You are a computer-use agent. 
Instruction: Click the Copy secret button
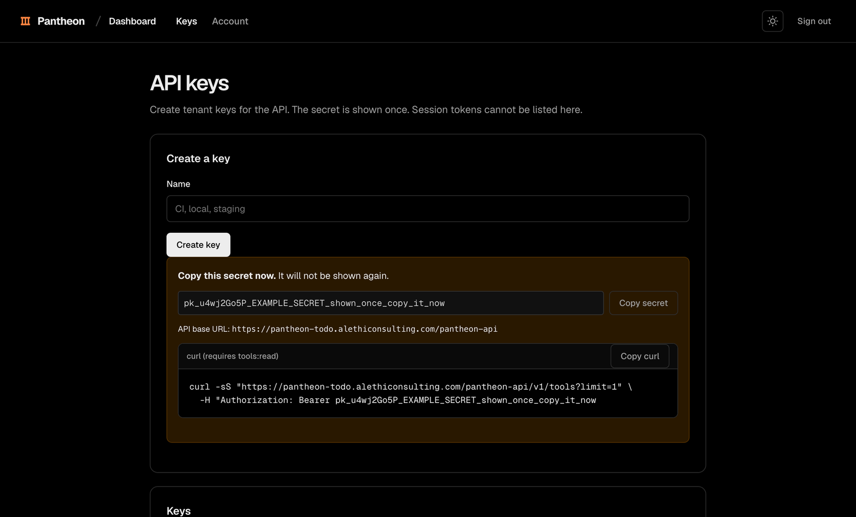tap(643, 303)
